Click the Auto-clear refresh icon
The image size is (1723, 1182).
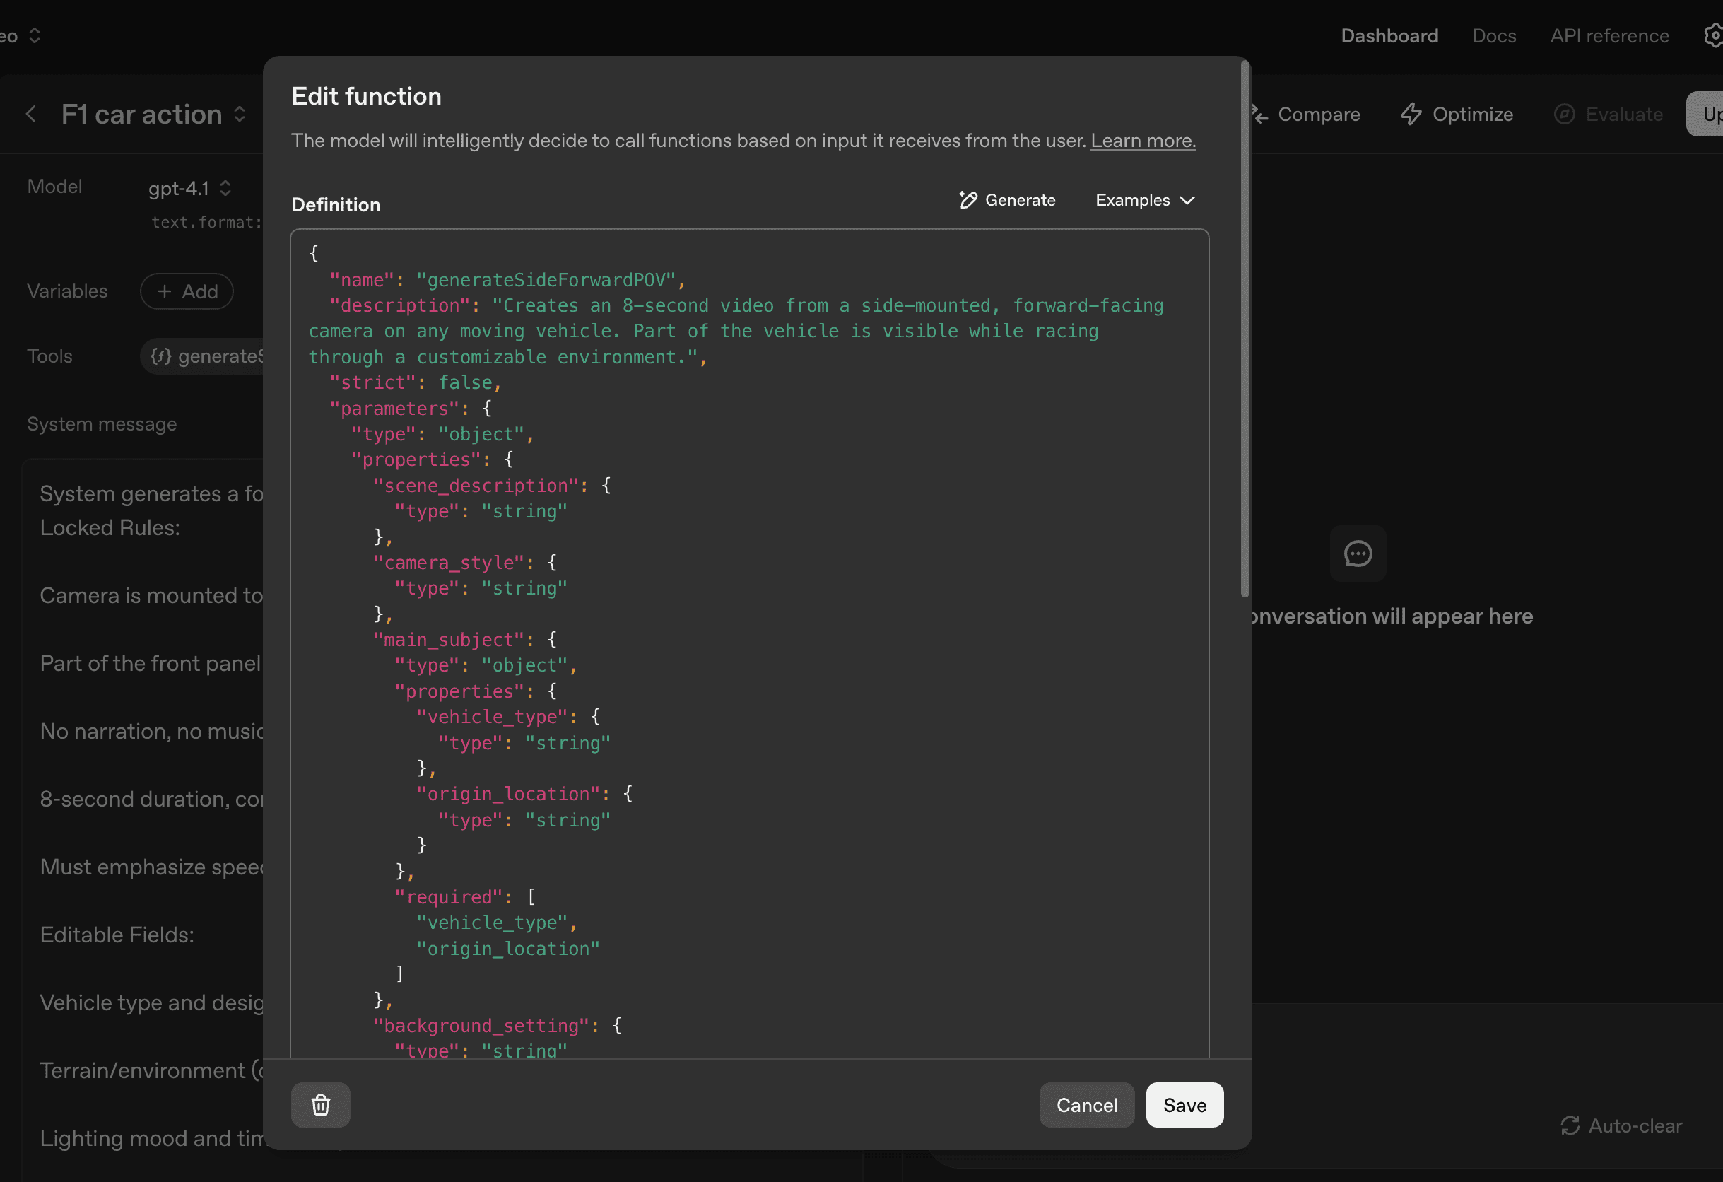click(x=1570, y=1125)
